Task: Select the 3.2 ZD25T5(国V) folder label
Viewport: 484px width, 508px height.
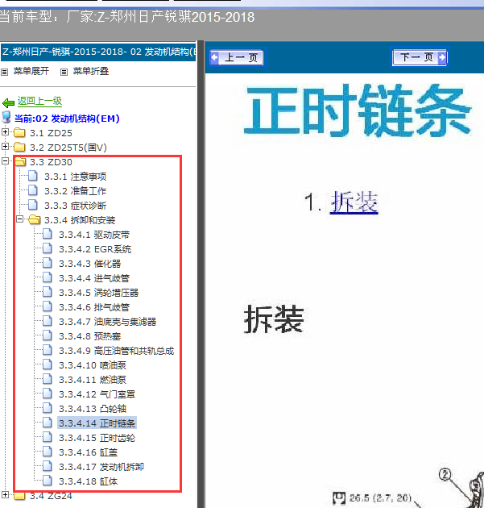Action: coord(68,148)
